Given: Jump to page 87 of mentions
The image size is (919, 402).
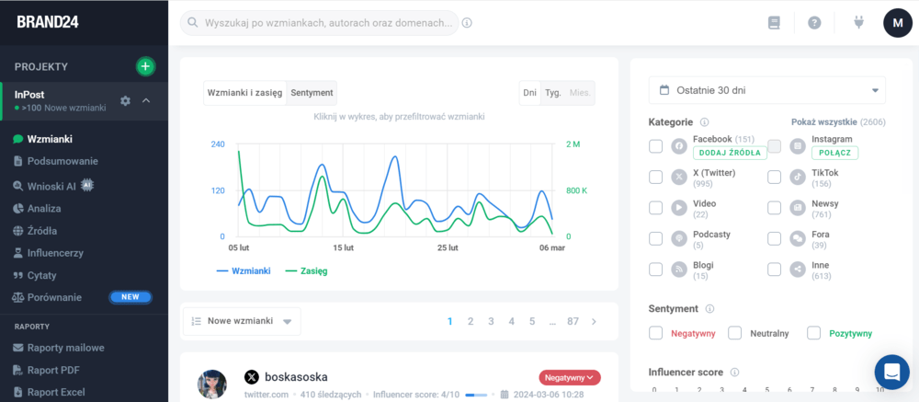Looking at the screenshot, I should (x=573, y=321).
